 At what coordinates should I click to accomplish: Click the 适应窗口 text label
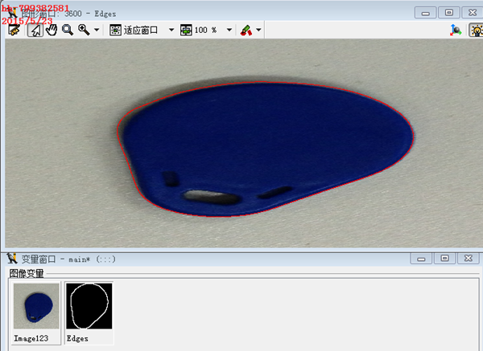(141, 31)
